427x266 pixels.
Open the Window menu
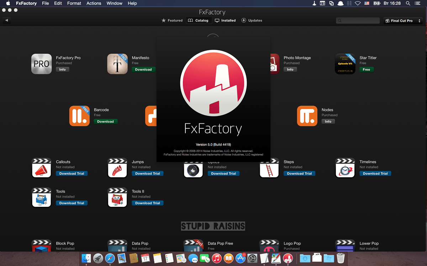tap(115, 3)
